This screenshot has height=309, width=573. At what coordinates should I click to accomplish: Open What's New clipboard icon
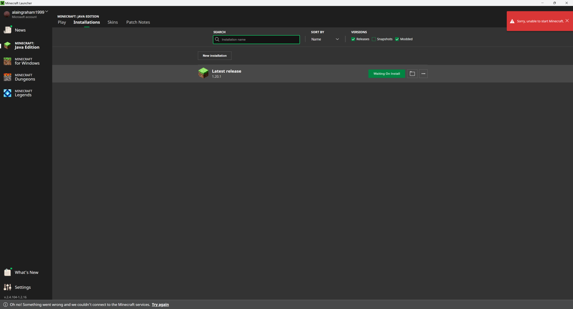point(8,272)
